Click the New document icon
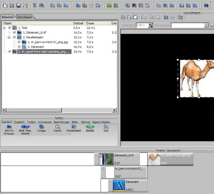The width and height of the screenshot is (214, 194). 5,5
